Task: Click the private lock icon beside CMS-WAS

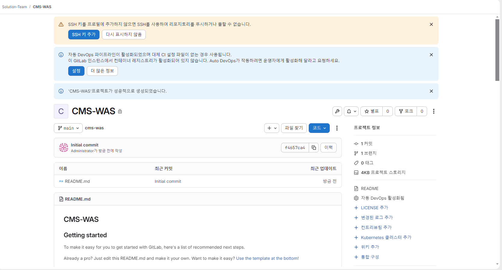Action: 120,112
